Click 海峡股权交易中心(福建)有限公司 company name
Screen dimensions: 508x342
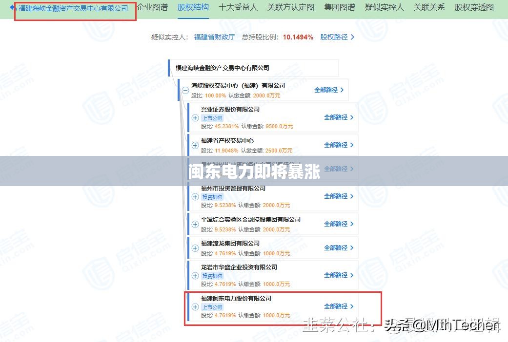238,85
